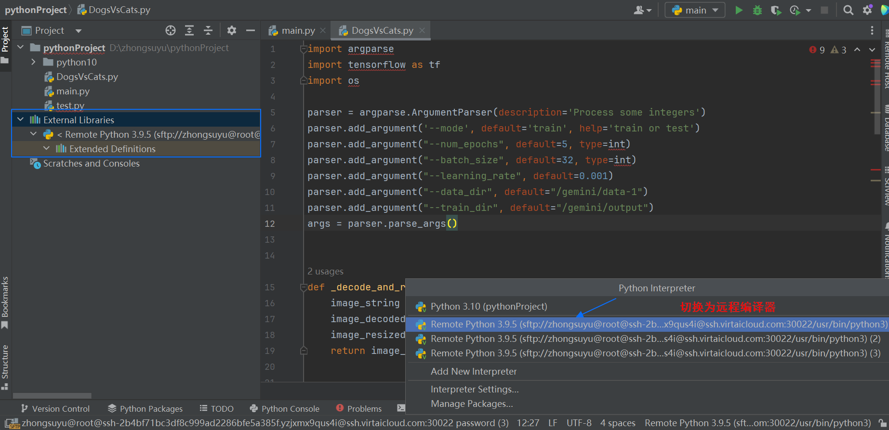
Task: Collapse the External Libraries node
Action: click(x=21, y=120)
